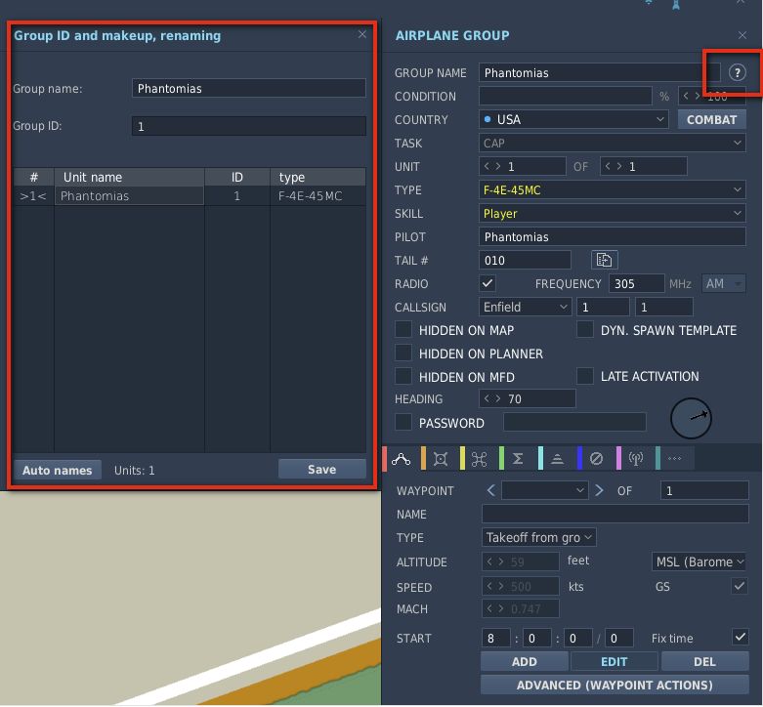Open the Payload tab icon
Image resolution: width=763 pixels, height=707 pixels.
coord(441,459)
